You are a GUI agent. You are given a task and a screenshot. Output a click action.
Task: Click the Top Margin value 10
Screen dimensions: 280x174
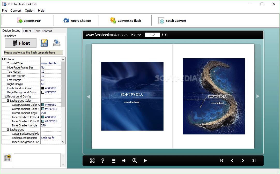coord(42,72)
